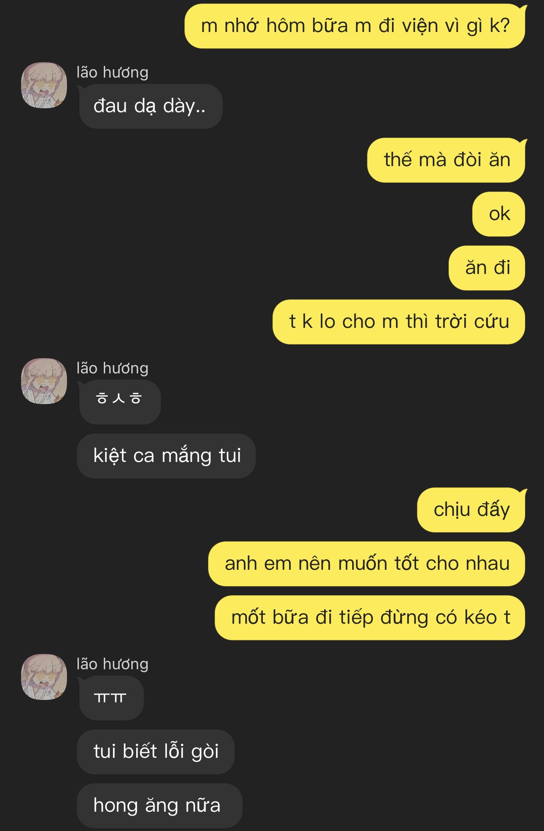The image size is (544, 831).
Task: Tap the sender name "lão hương" above "đau dạ dày.."
Action: 113,72
